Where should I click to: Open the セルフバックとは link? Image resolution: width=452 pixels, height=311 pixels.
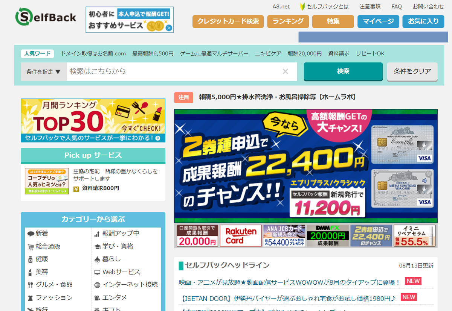pyautogui.click(x=328, y=7)
